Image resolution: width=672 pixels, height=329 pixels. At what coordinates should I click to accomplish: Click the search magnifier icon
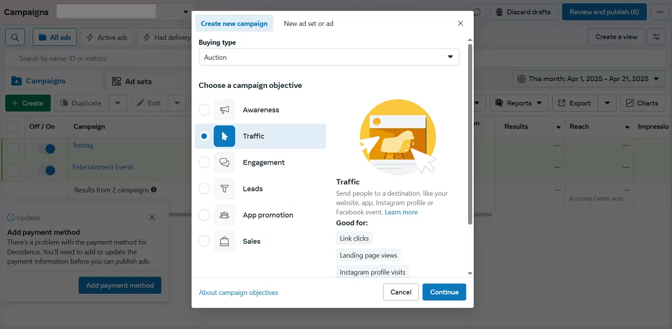tap(15, 37)
